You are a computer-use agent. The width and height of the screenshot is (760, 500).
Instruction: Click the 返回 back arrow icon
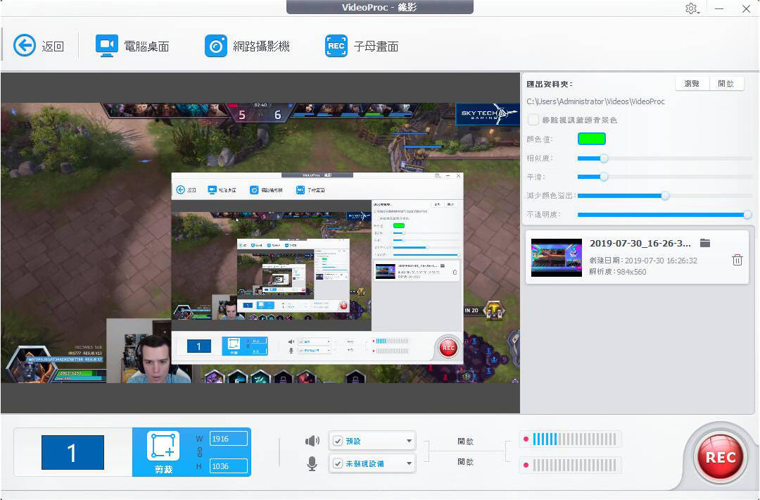point(24,44)
